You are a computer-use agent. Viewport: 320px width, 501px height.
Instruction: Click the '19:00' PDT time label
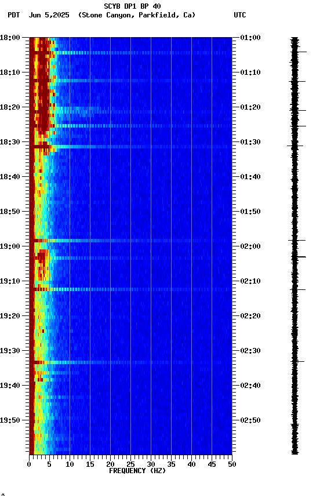pyautogui.click(x=10, y=246)
